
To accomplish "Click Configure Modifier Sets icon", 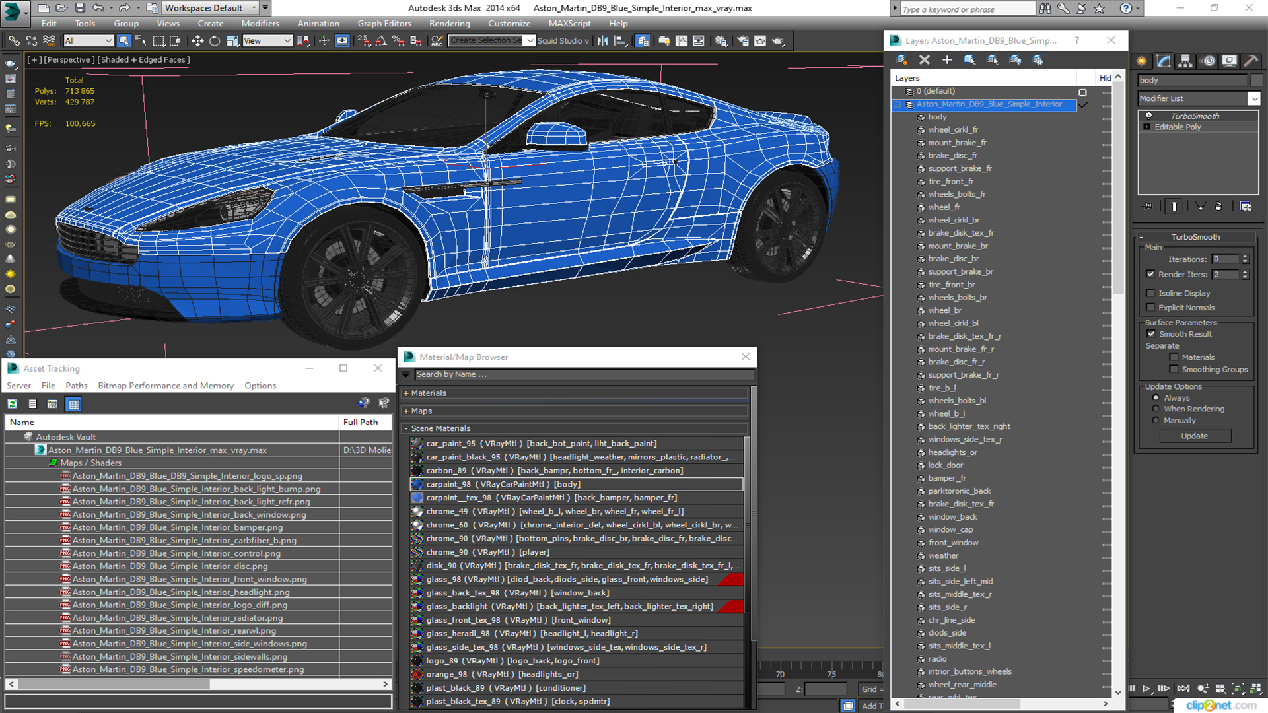I will pyautogui.click(x=1246, y=207).
